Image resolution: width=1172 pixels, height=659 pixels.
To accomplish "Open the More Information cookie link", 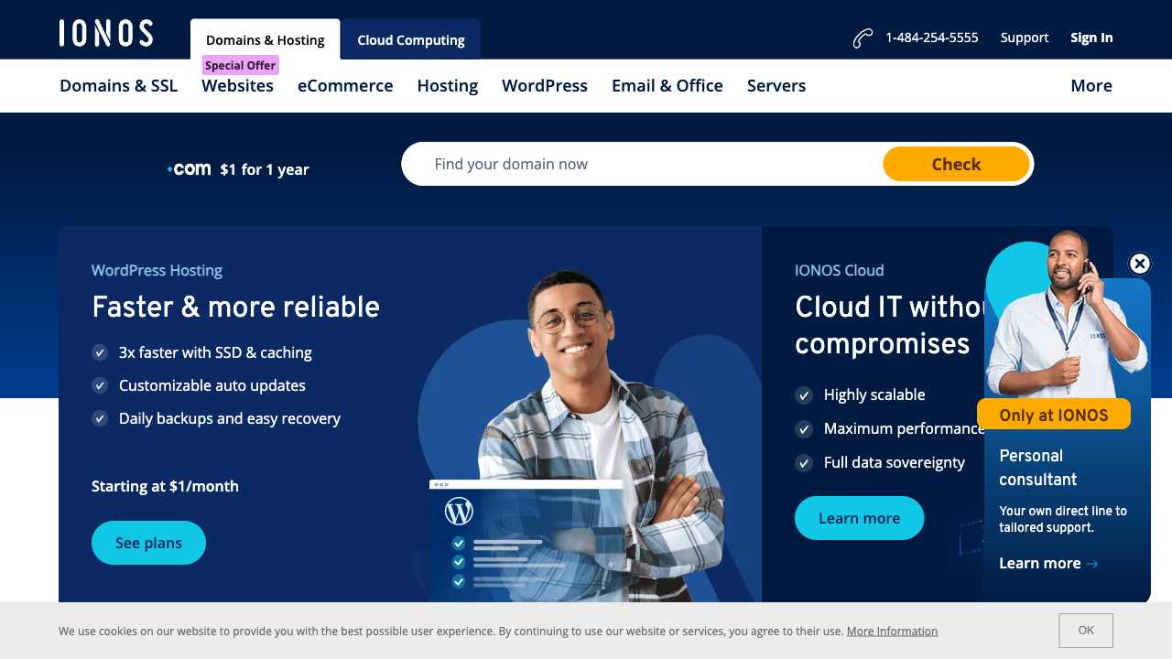I will (892, 632).
